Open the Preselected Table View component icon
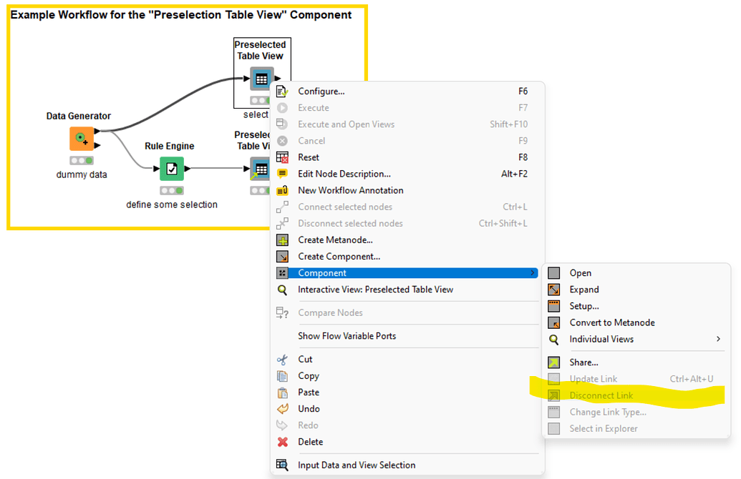The width and height of the screenshot is (741, 479). (261, 79)
